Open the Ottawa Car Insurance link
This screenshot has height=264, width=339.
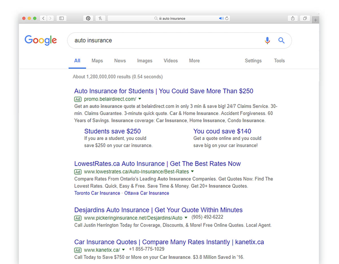click(x=147, y=193)
